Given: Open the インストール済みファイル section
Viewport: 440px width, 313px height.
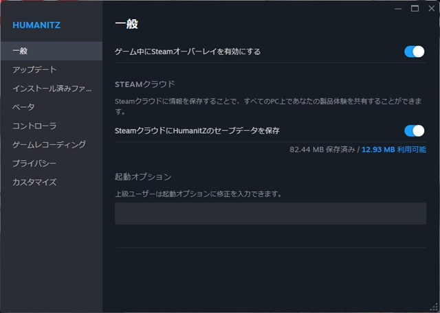Looking at the screenshot, I should pyautogui.click(x=52, y=89).
